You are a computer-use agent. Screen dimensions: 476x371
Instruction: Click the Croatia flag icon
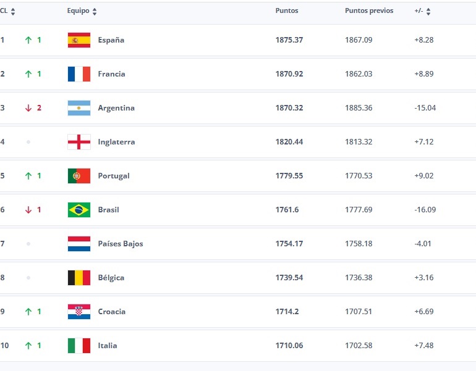(x=79, y=312)
